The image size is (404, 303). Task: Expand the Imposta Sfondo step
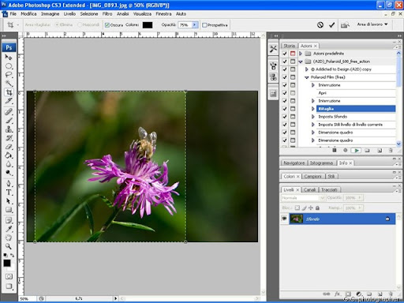coord(313,117)
